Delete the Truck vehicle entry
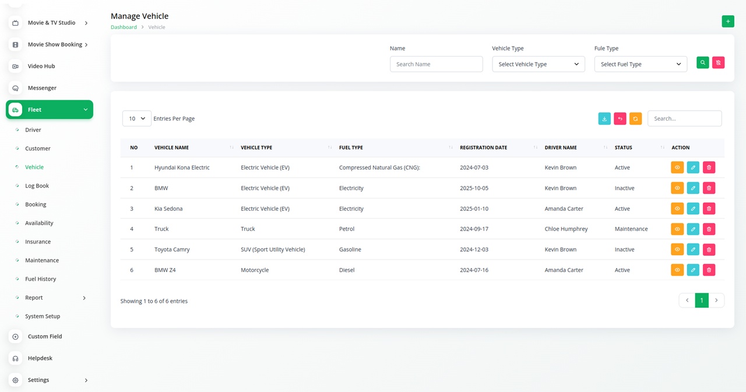The width and height of the screenshot is (746, 392). pos(709,229)
